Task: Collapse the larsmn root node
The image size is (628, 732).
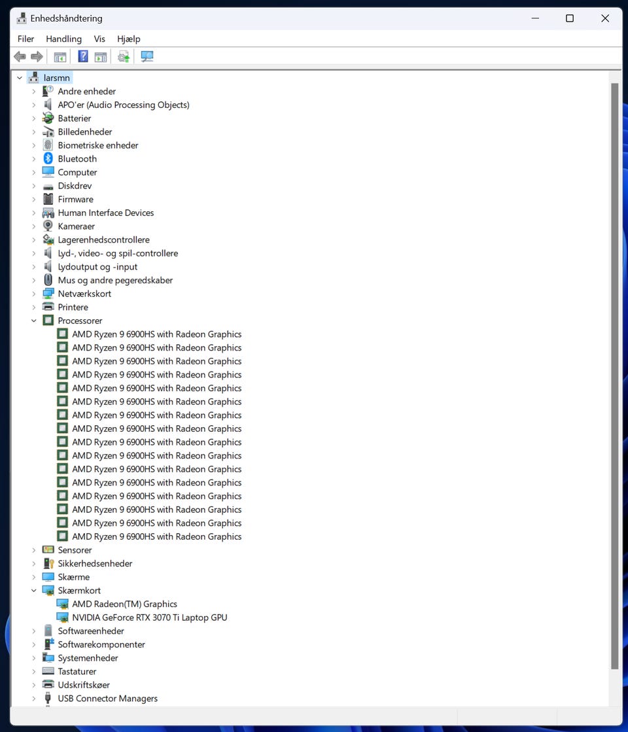Action: pyautogui.click(x=20, y=78)
